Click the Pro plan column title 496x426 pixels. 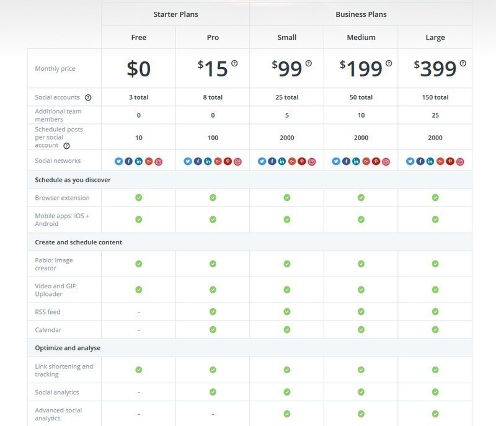point(213,37)
